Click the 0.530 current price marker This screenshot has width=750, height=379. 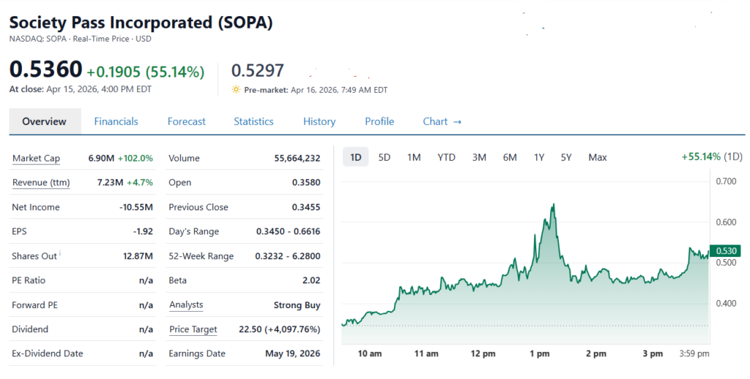coord(725,251)
